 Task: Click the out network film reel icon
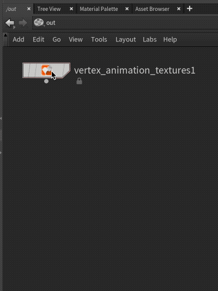pos(39,23)
